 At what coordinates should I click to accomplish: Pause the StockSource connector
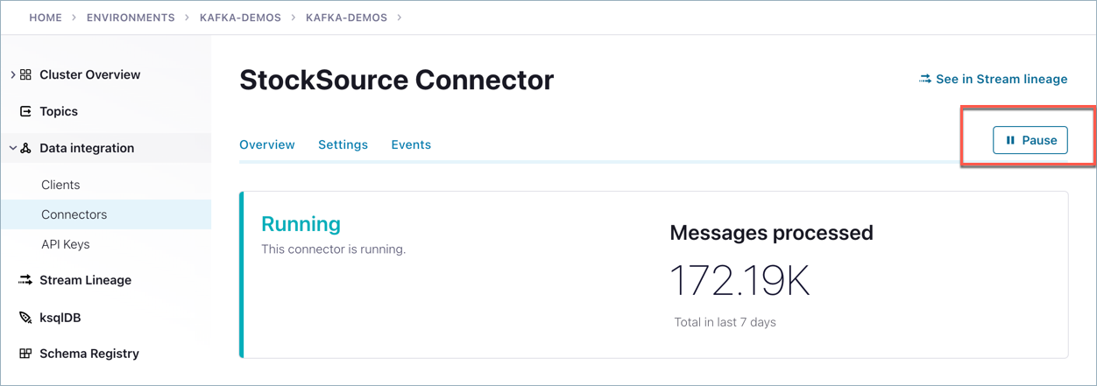(1030, 140)
